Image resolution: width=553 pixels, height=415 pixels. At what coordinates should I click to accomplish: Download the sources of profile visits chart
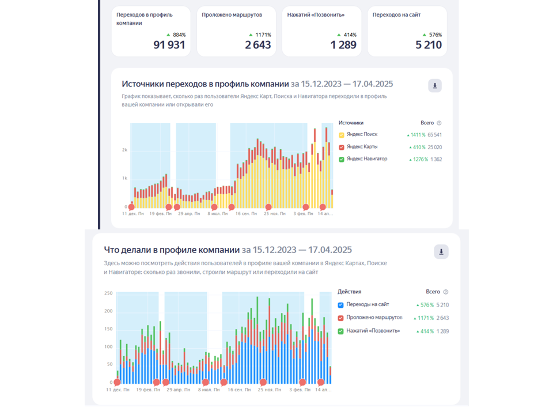435,86
